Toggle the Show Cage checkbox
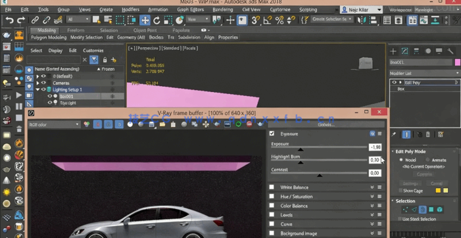 (400, 191)
